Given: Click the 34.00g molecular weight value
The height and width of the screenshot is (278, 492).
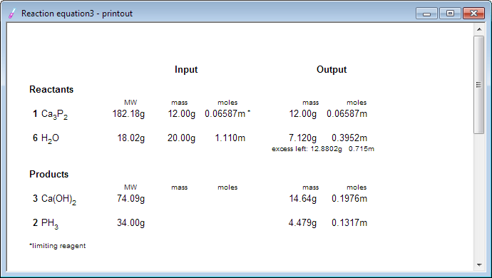Looking at the screenshot, I should (x=131, y=222).
